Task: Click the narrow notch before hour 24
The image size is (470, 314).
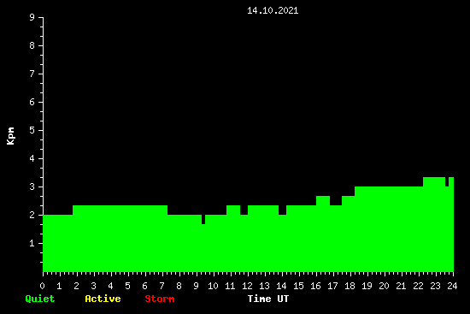Action: click(447, 182)
